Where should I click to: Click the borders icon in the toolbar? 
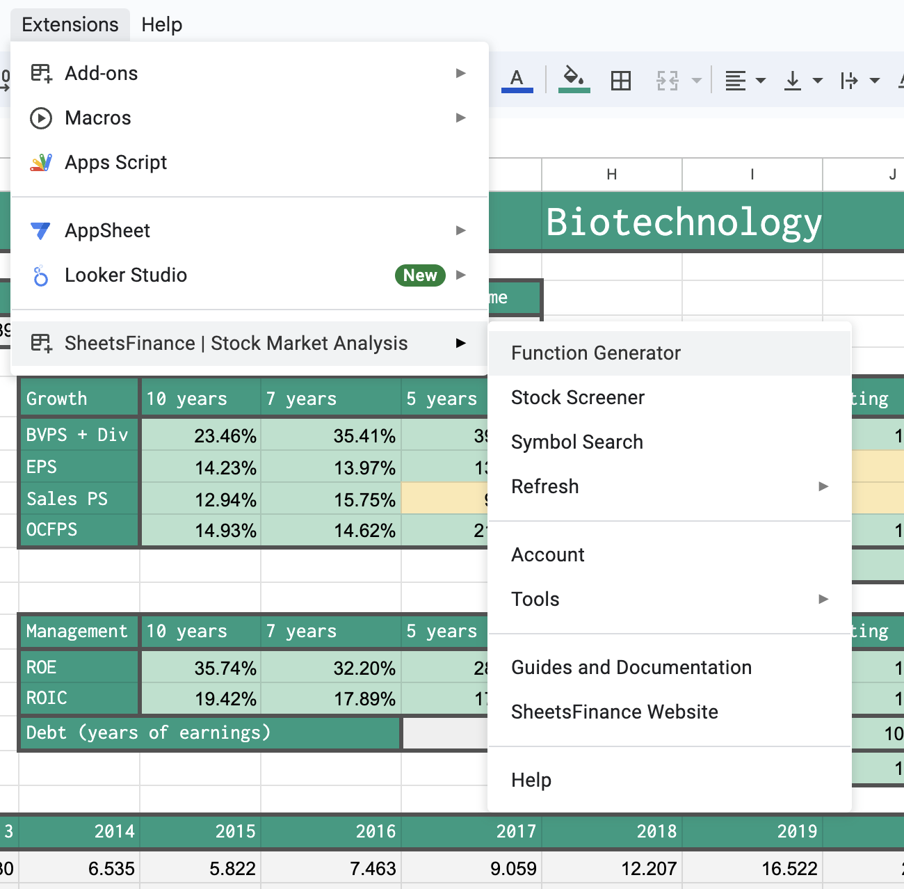pyautogui.click(x=620, y=79)
